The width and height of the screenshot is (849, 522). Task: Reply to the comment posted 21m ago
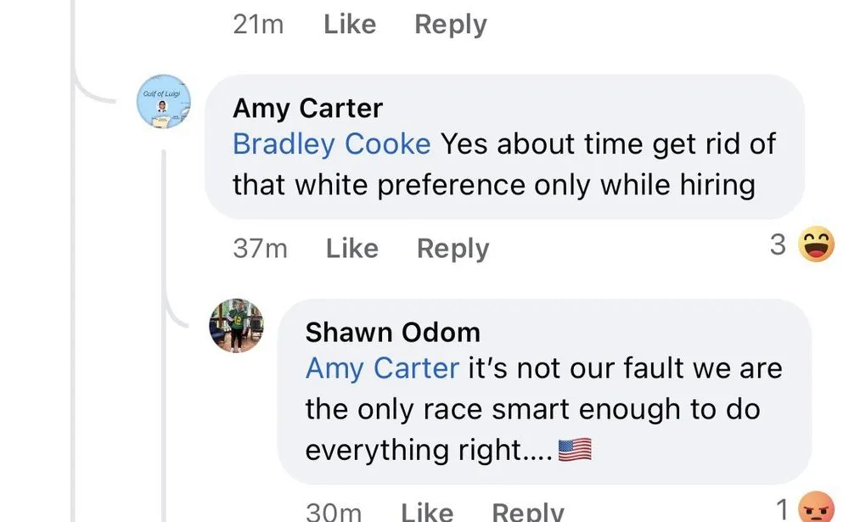pyautogui.click(x=451, y=25)
